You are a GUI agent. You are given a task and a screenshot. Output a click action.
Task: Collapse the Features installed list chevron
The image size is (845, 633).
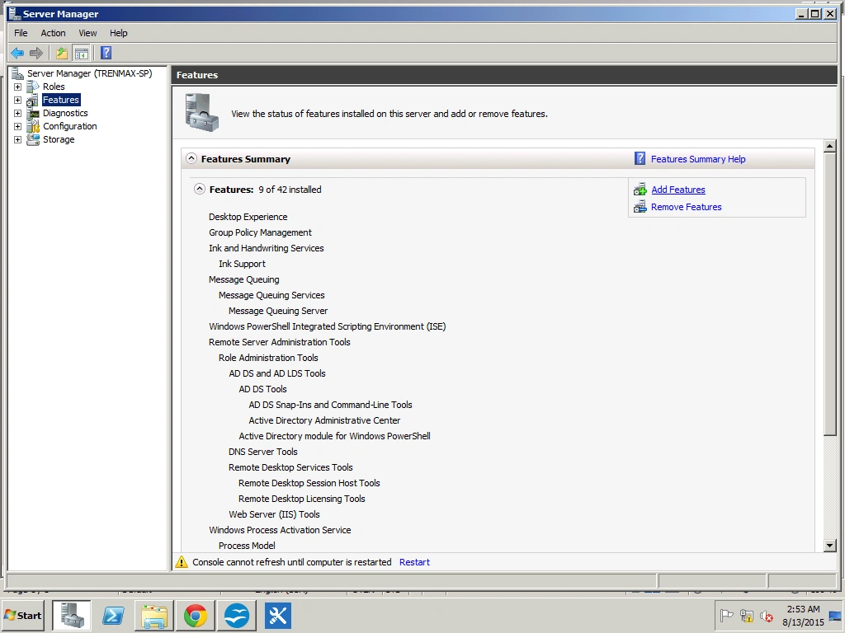200,189
